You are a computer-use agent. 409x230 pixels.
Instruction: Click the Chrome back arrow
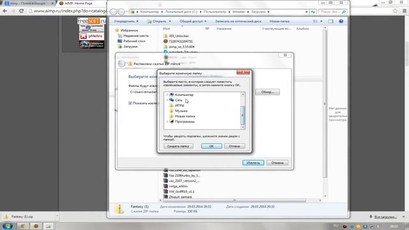5,11
